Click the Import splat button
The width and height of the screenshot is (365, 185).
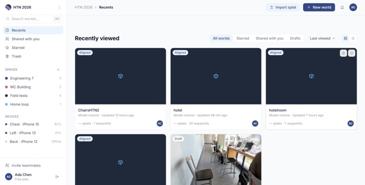click(x=283, y=7)
